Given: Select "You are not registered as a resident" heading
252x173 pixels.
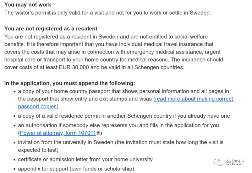Looking at the screenshot, I should point(51,29).
